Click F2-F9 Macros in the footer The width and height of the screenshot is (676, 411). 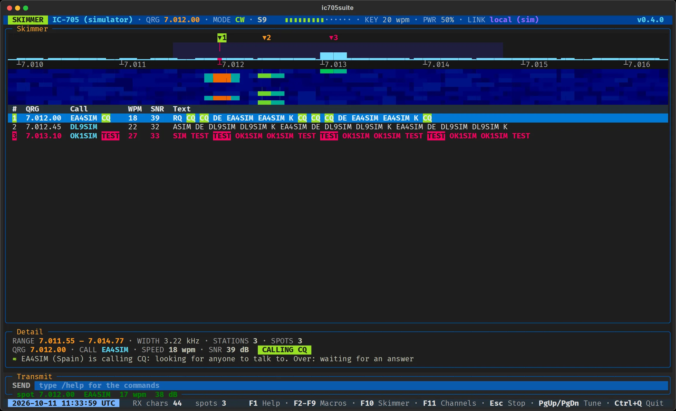320,403
